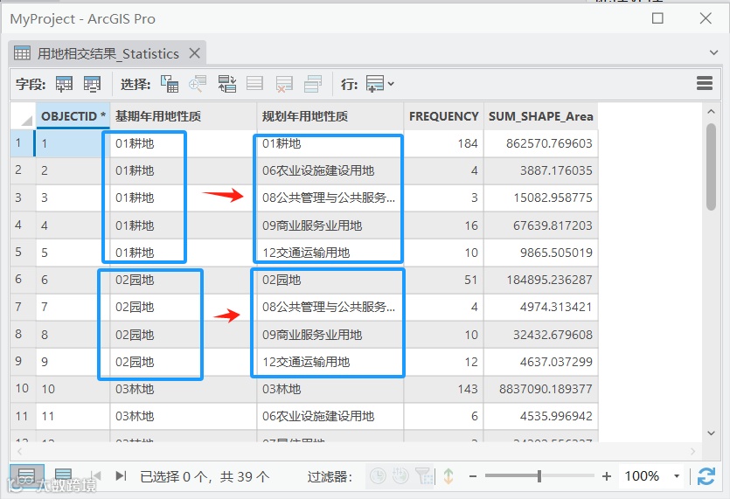Click the vertical scrollbar thumb
The width and height of the screenshot is (730, 499).
point(711,167)
